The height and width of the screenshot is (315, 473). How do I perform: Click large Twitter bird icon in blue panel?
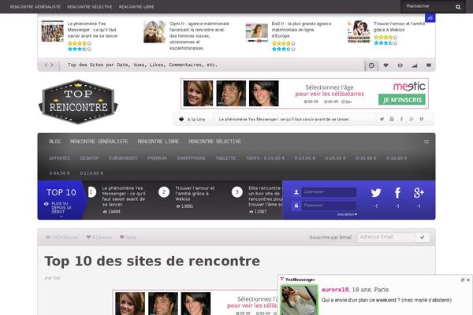pos(376,193)
